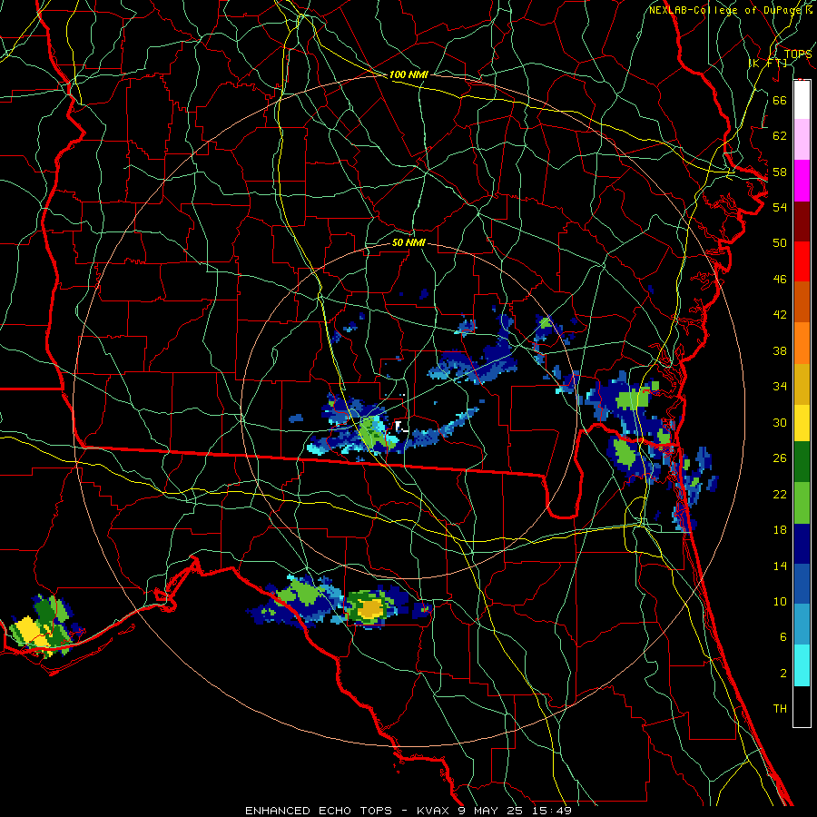The height and width of the screenshot is (817, 817).
Task: Click the orange-yellow echo core near the Gulf coast
Action: (370, 608)
